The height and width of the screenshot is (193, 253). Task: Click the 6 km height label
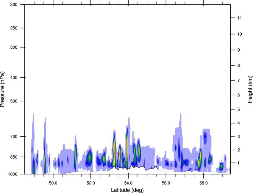pos(239,95)
